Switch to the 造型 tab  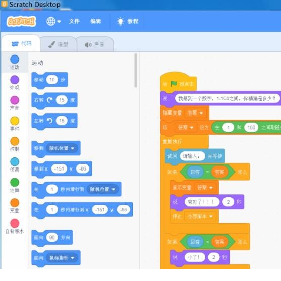[59, 44]
